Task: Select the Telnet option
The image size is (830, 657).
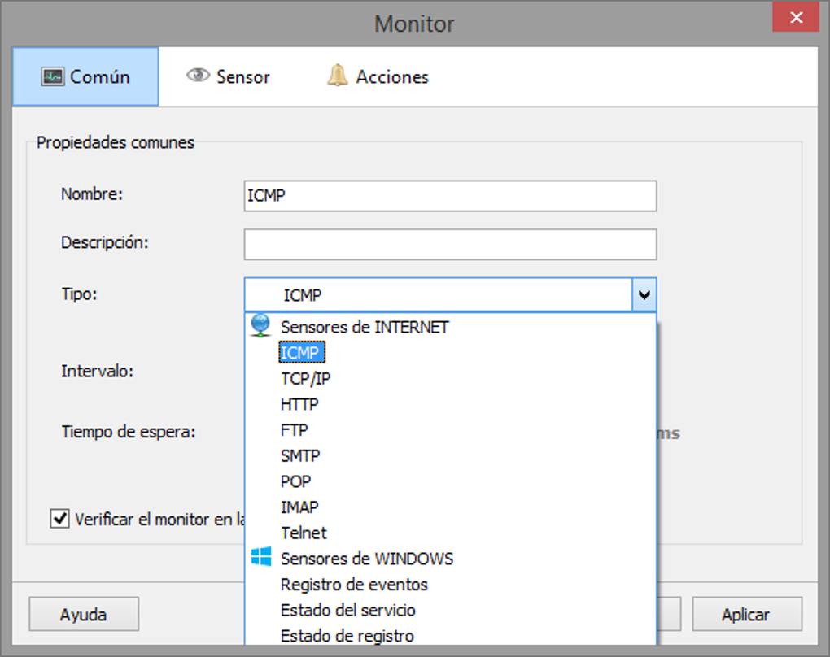Action: (304, 533)
